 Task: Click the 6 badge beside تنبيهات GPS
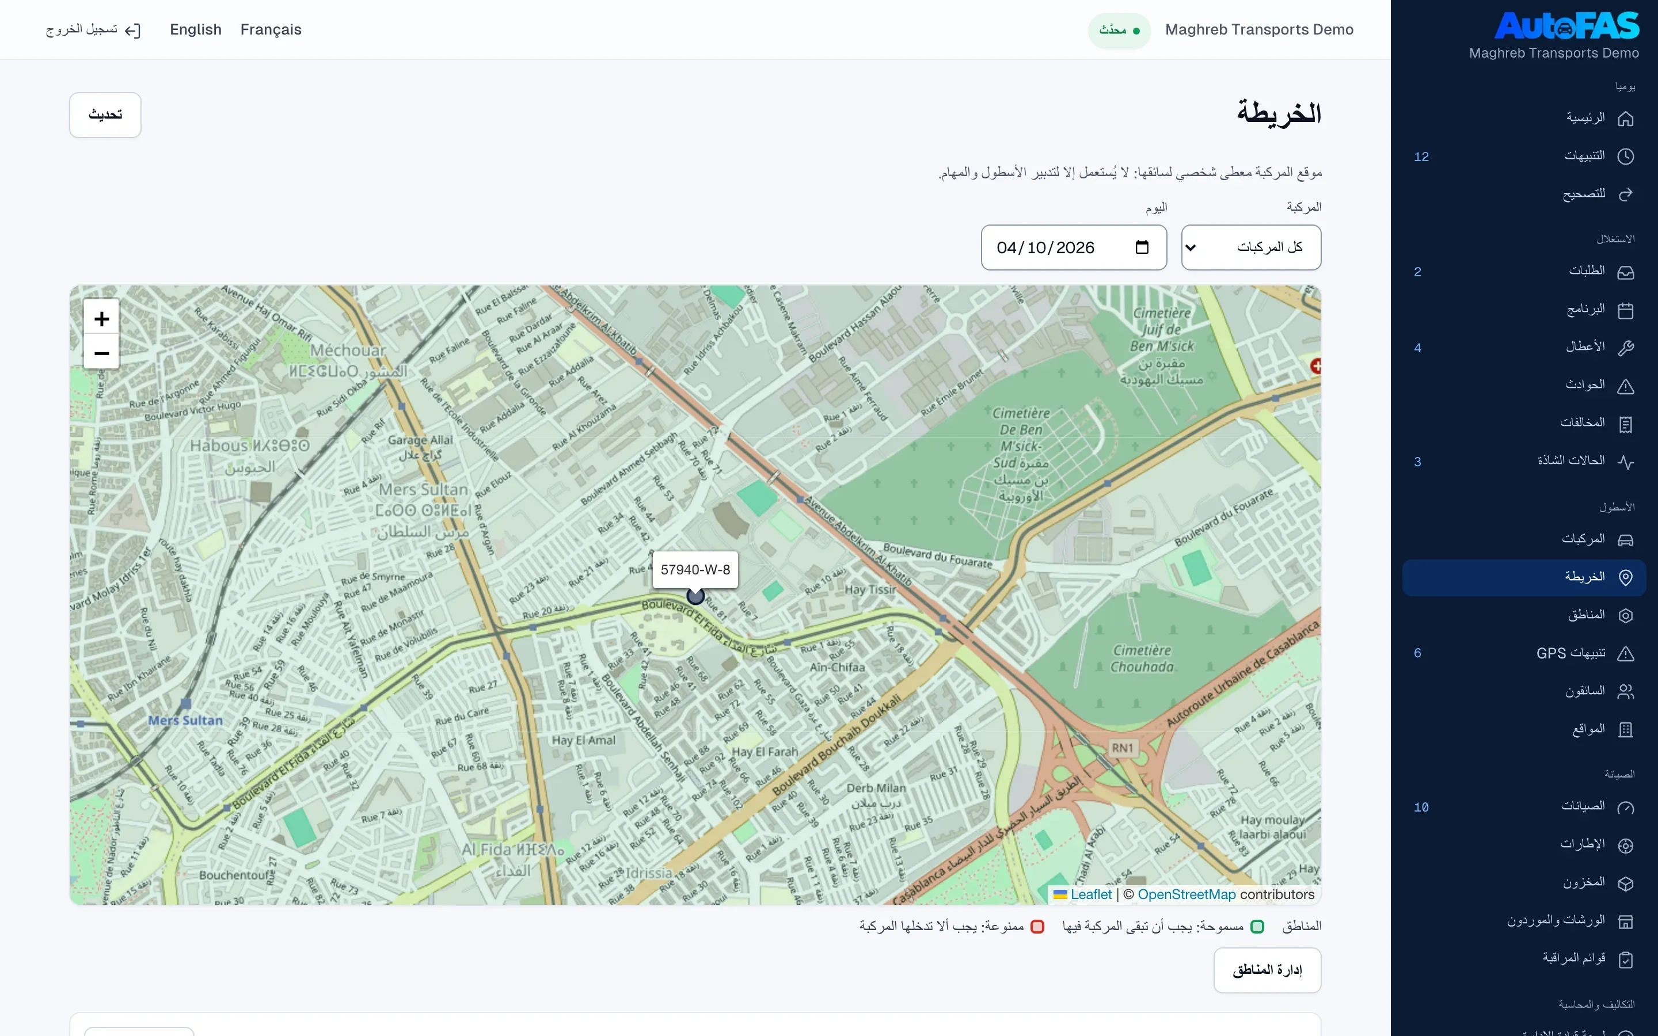(1417, 653)
